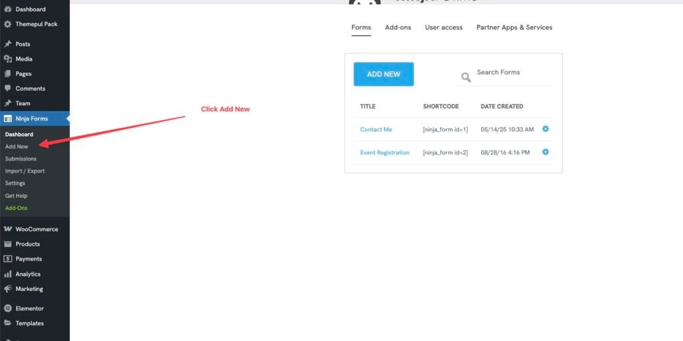Switch to the Add-ons tab
The height and width of the screenshot is (341, 683).
(x=398, y=27)
